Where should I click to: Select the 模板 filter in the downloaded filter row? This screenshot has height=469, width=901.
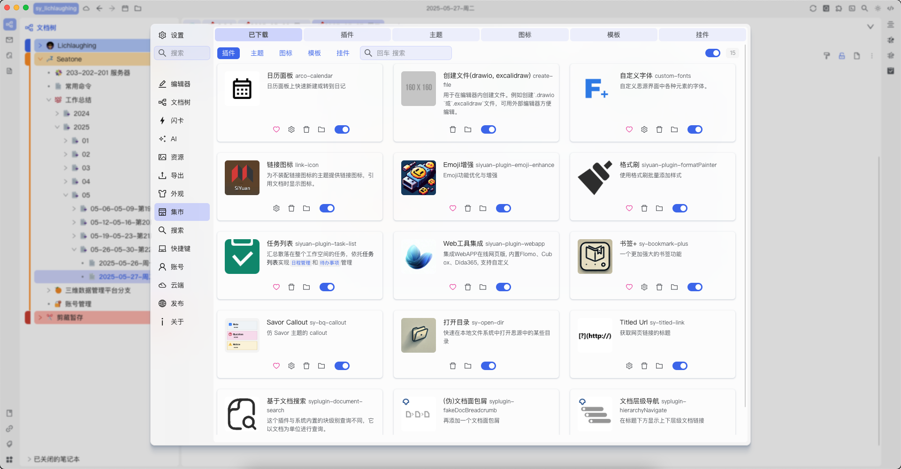(314, 53)
